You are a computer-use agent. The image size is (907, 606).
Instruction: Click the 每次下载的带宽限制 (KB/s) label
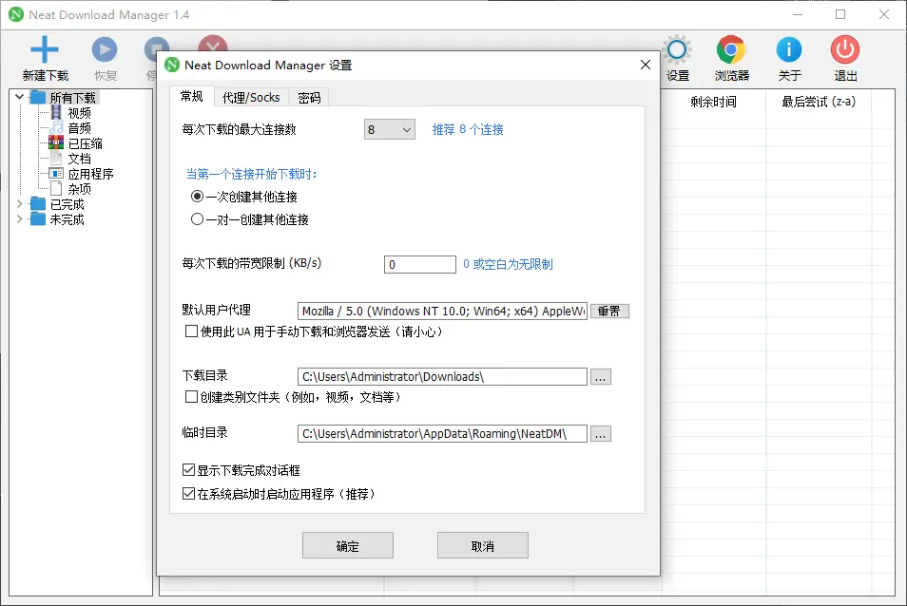click(x=252, y=263)
